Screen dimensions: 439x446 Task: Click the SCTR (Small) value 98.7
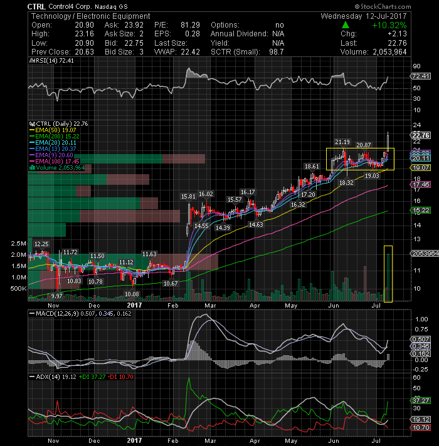coord(276,52)
